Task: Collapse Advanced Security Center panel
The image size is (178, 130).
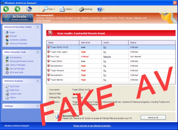Action: pos(38,27)
